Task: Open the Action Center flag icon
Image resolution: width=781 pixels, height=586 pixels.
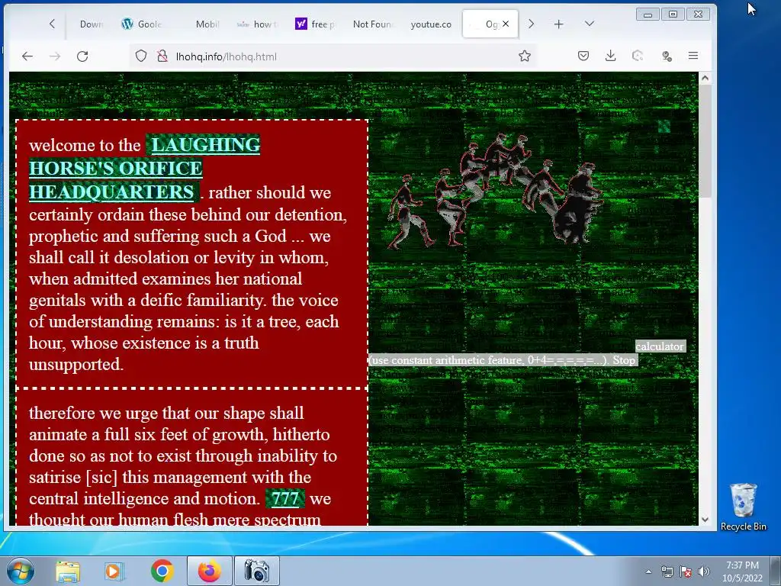Action: coord(686,572)
